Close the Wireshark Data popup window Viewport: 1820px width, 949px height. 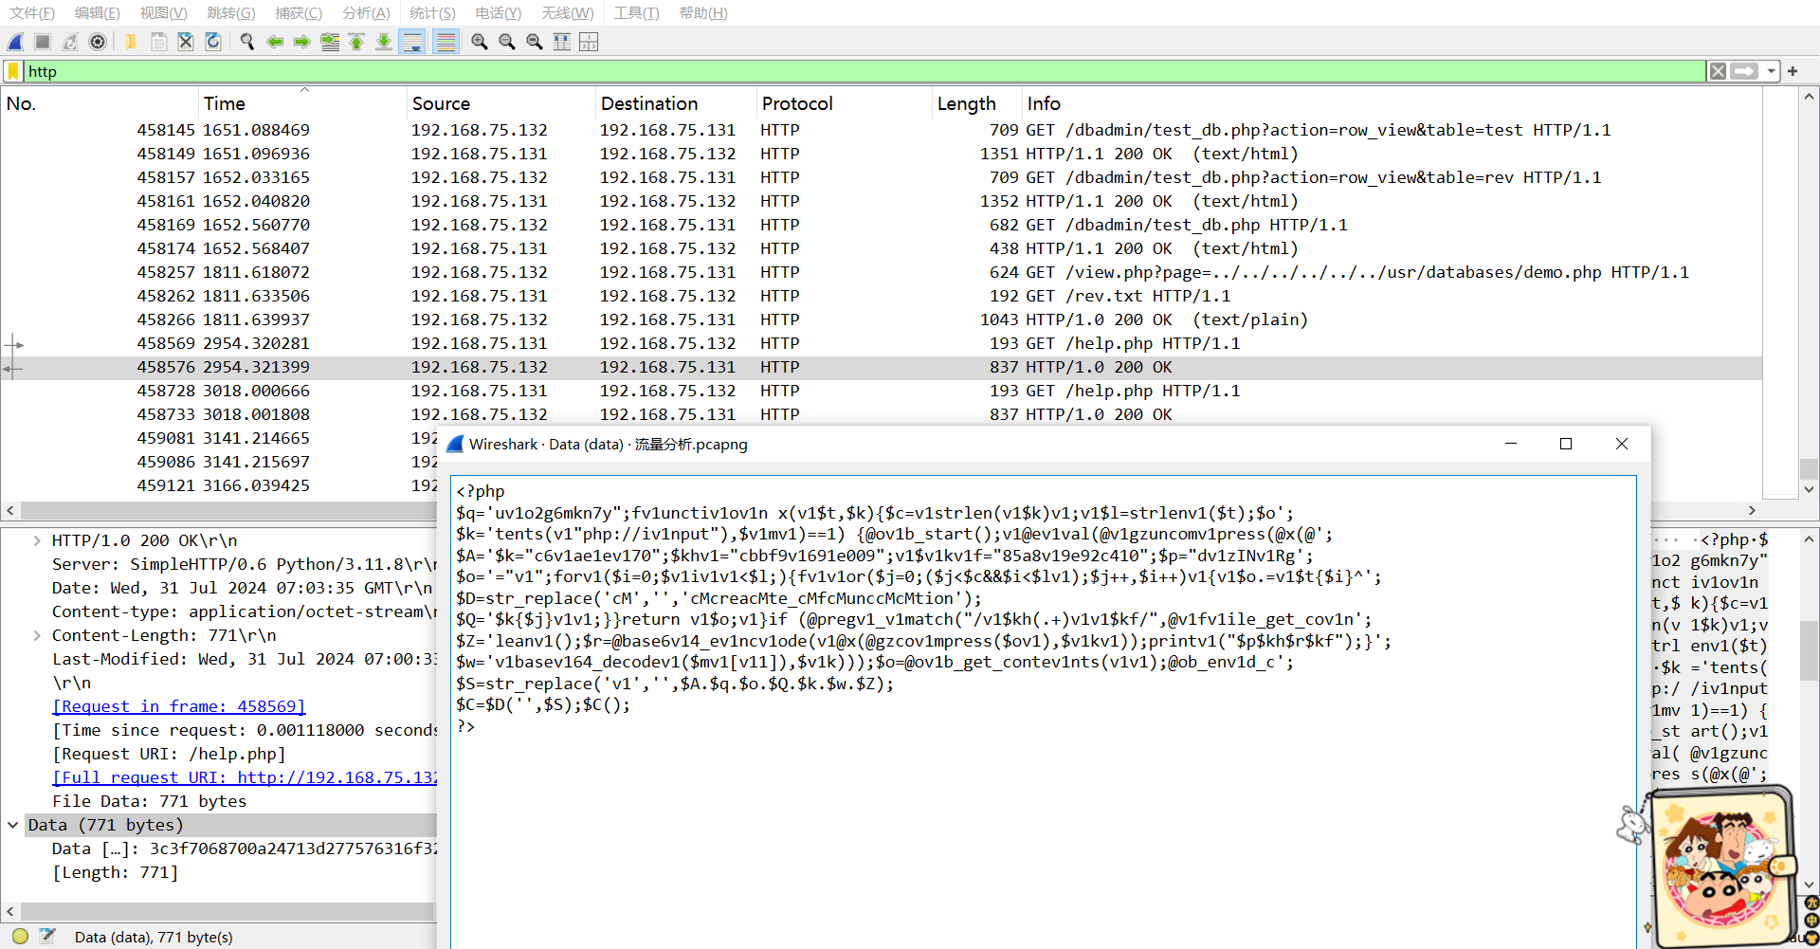pyautogui.click(x=1622, y=444)
